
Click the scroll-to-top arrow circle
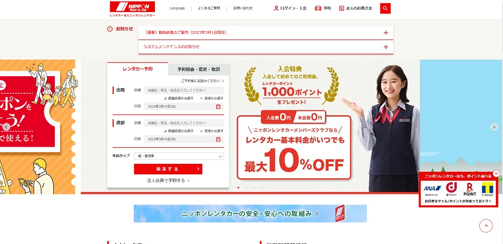coord(486,226)
